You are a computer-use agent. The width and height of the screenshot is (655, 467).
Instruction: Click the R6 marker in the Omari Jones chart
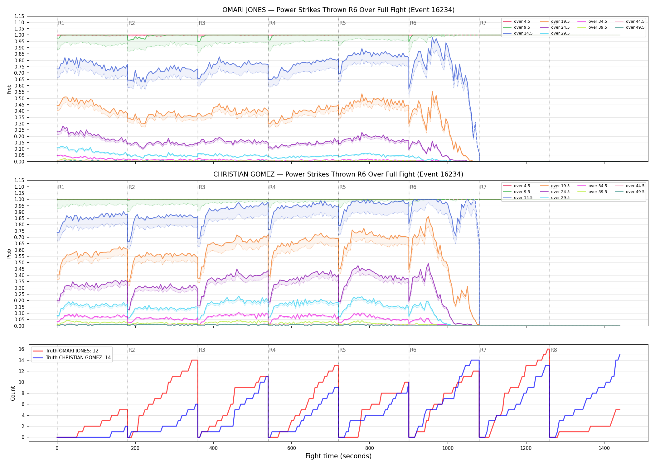click(413, 23)
